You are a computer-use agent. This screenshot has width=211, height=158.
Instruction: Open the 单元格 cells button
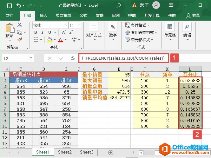[x=170, y=31]
